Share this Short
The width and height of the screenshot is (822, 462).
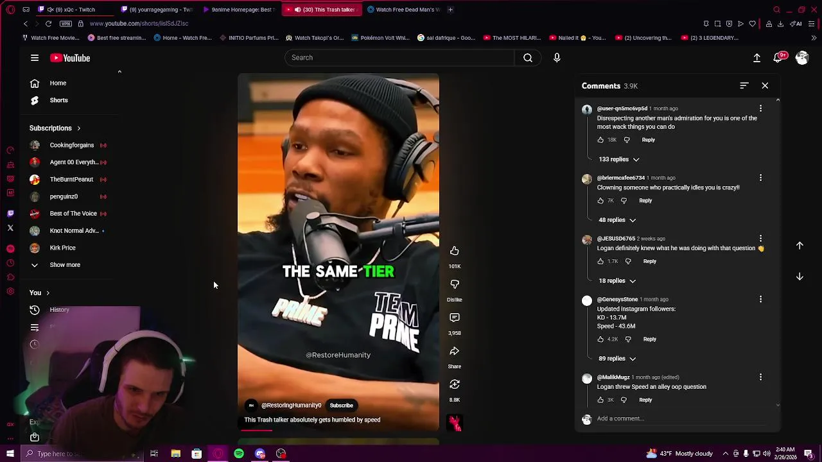point(454,351)
